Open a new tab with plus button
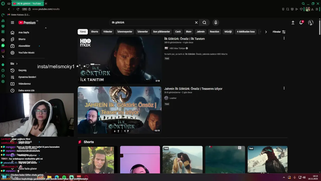Screen dimensions: 321x181 click(x=46, y=4)
